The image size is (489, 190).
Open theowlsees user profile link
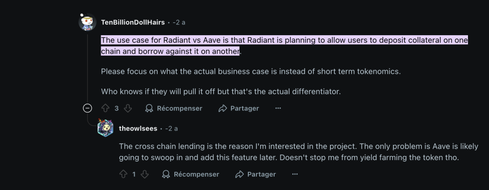click(x=138, y=129)
